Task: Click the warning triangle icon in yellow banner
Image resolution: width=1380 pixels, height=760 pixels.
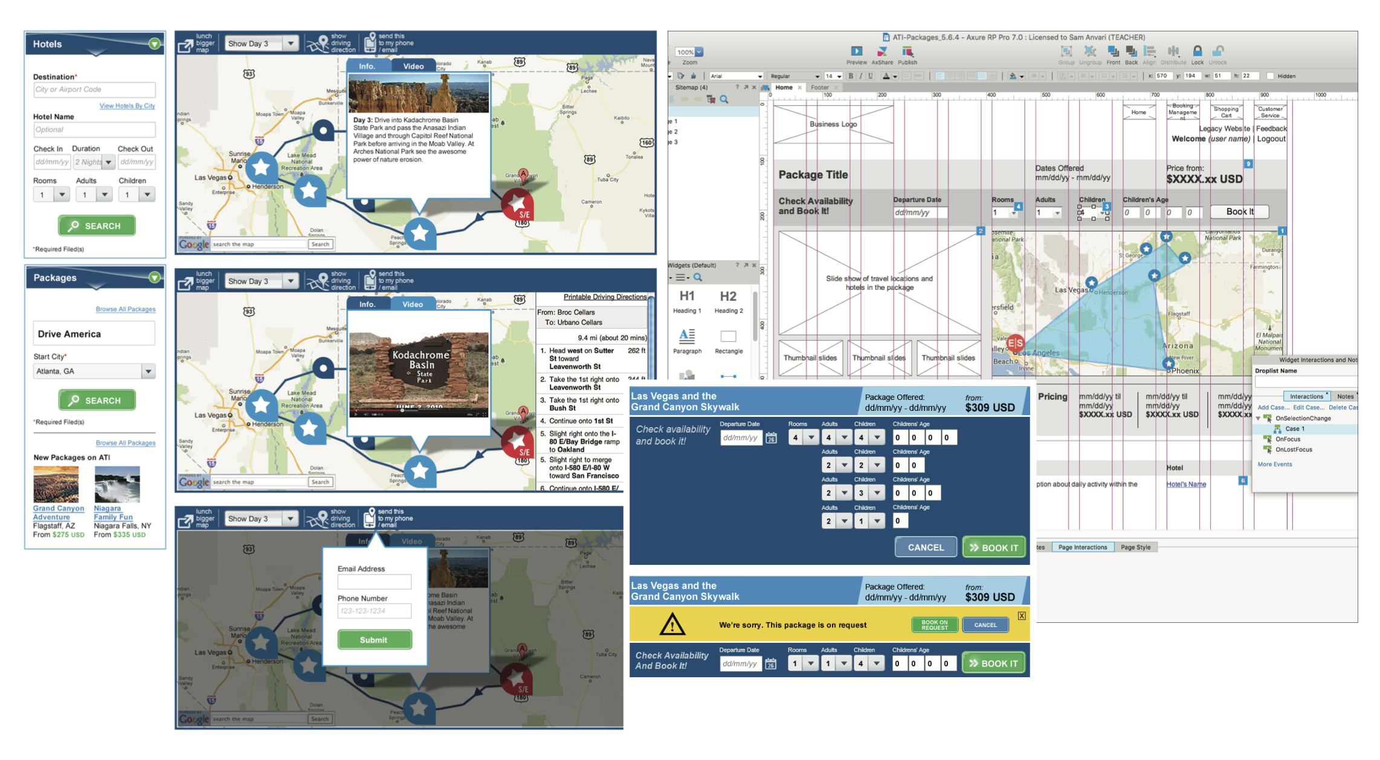Action: [x=672, y=623]
